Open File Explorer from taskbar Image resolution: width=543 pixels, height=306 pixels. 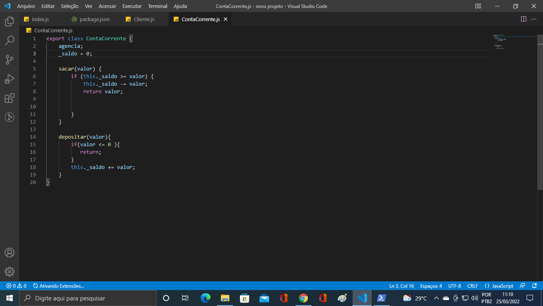coord(225,298)
